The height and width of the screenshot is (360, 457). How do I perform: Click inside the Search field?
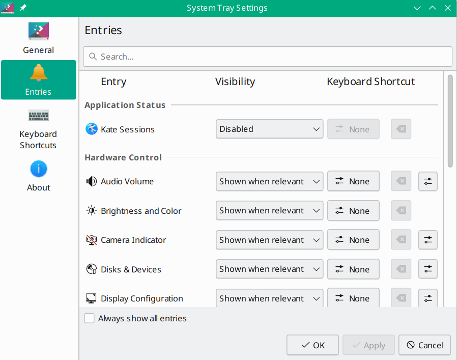tap(268, 56)
